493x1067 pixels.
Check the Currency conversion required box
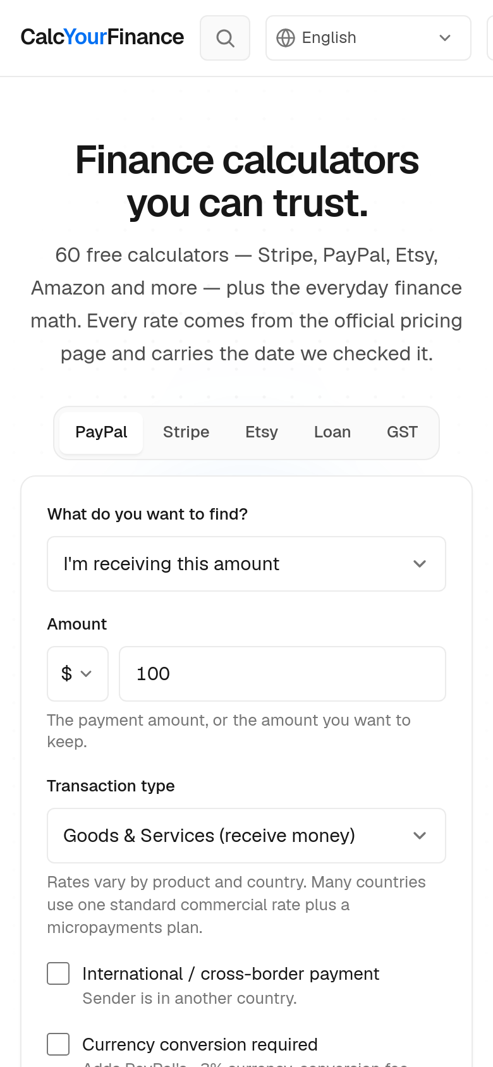coord(58,1044)
